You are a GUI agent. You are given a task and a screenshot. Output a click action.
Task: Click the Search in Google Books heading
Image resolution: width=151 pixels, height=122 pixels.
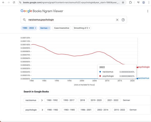tap(36, 91)
